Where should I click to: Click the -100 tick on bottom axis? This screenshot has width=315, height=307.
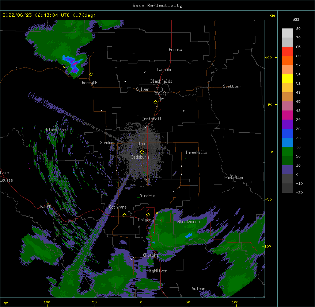[46, 302]
